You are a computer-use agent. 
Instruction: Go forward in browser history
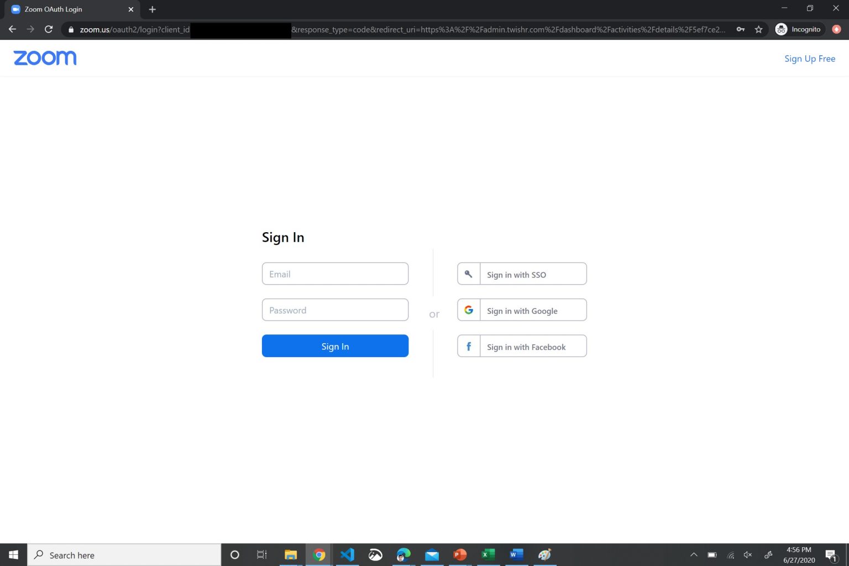pos(30,29)
